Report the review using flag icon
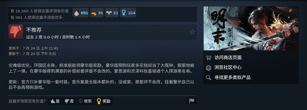Image resolution: width=307 pixels, height=110 pixels. (191, 101)
